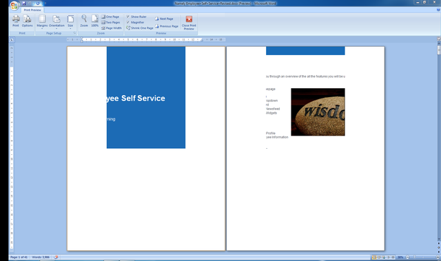The image size is (441, 261).
Task: Go to Previous Page
Action: click(167, 26)
